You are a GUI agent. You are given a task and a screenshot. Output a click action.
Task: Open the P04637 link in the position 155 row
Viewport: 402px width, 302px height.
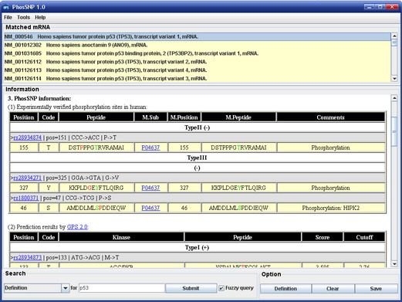click(150, 148)
